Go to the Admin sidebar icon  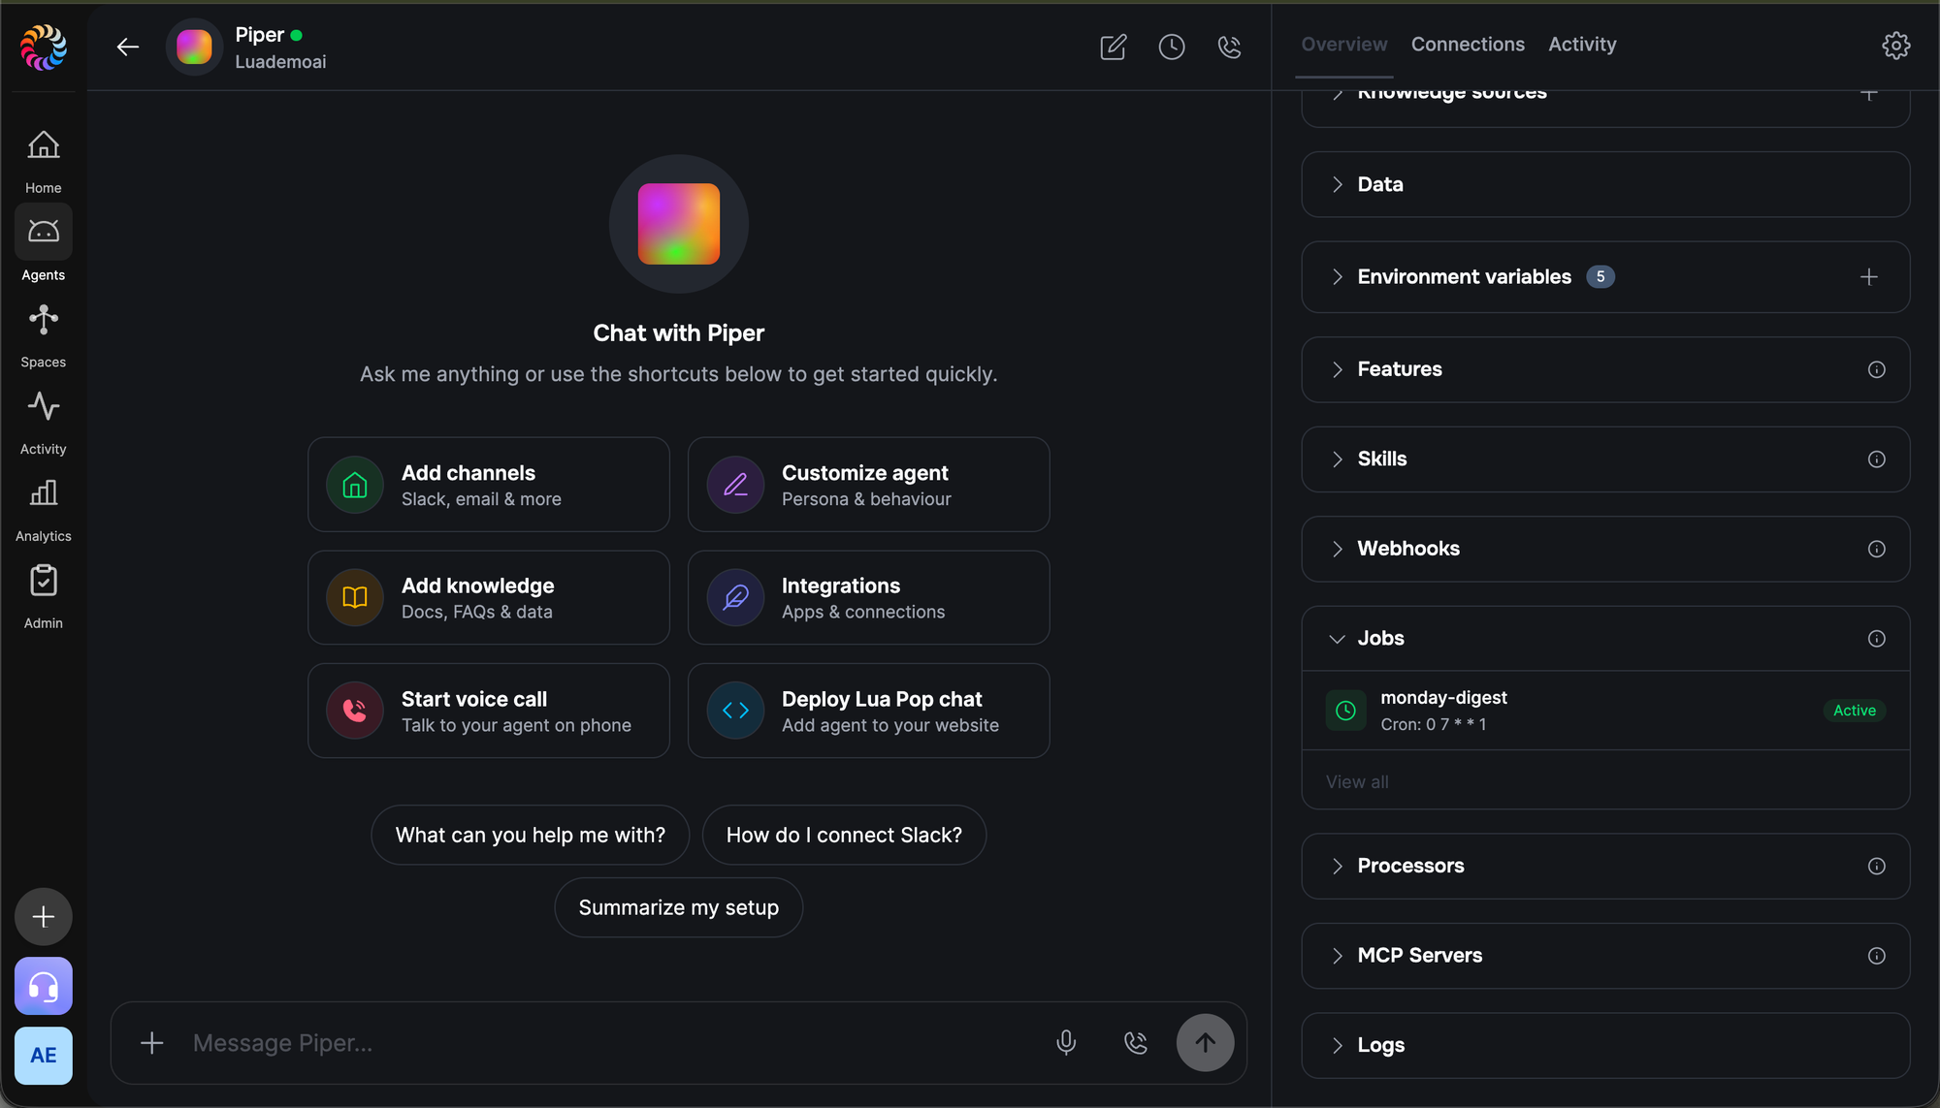click(43, 597)
